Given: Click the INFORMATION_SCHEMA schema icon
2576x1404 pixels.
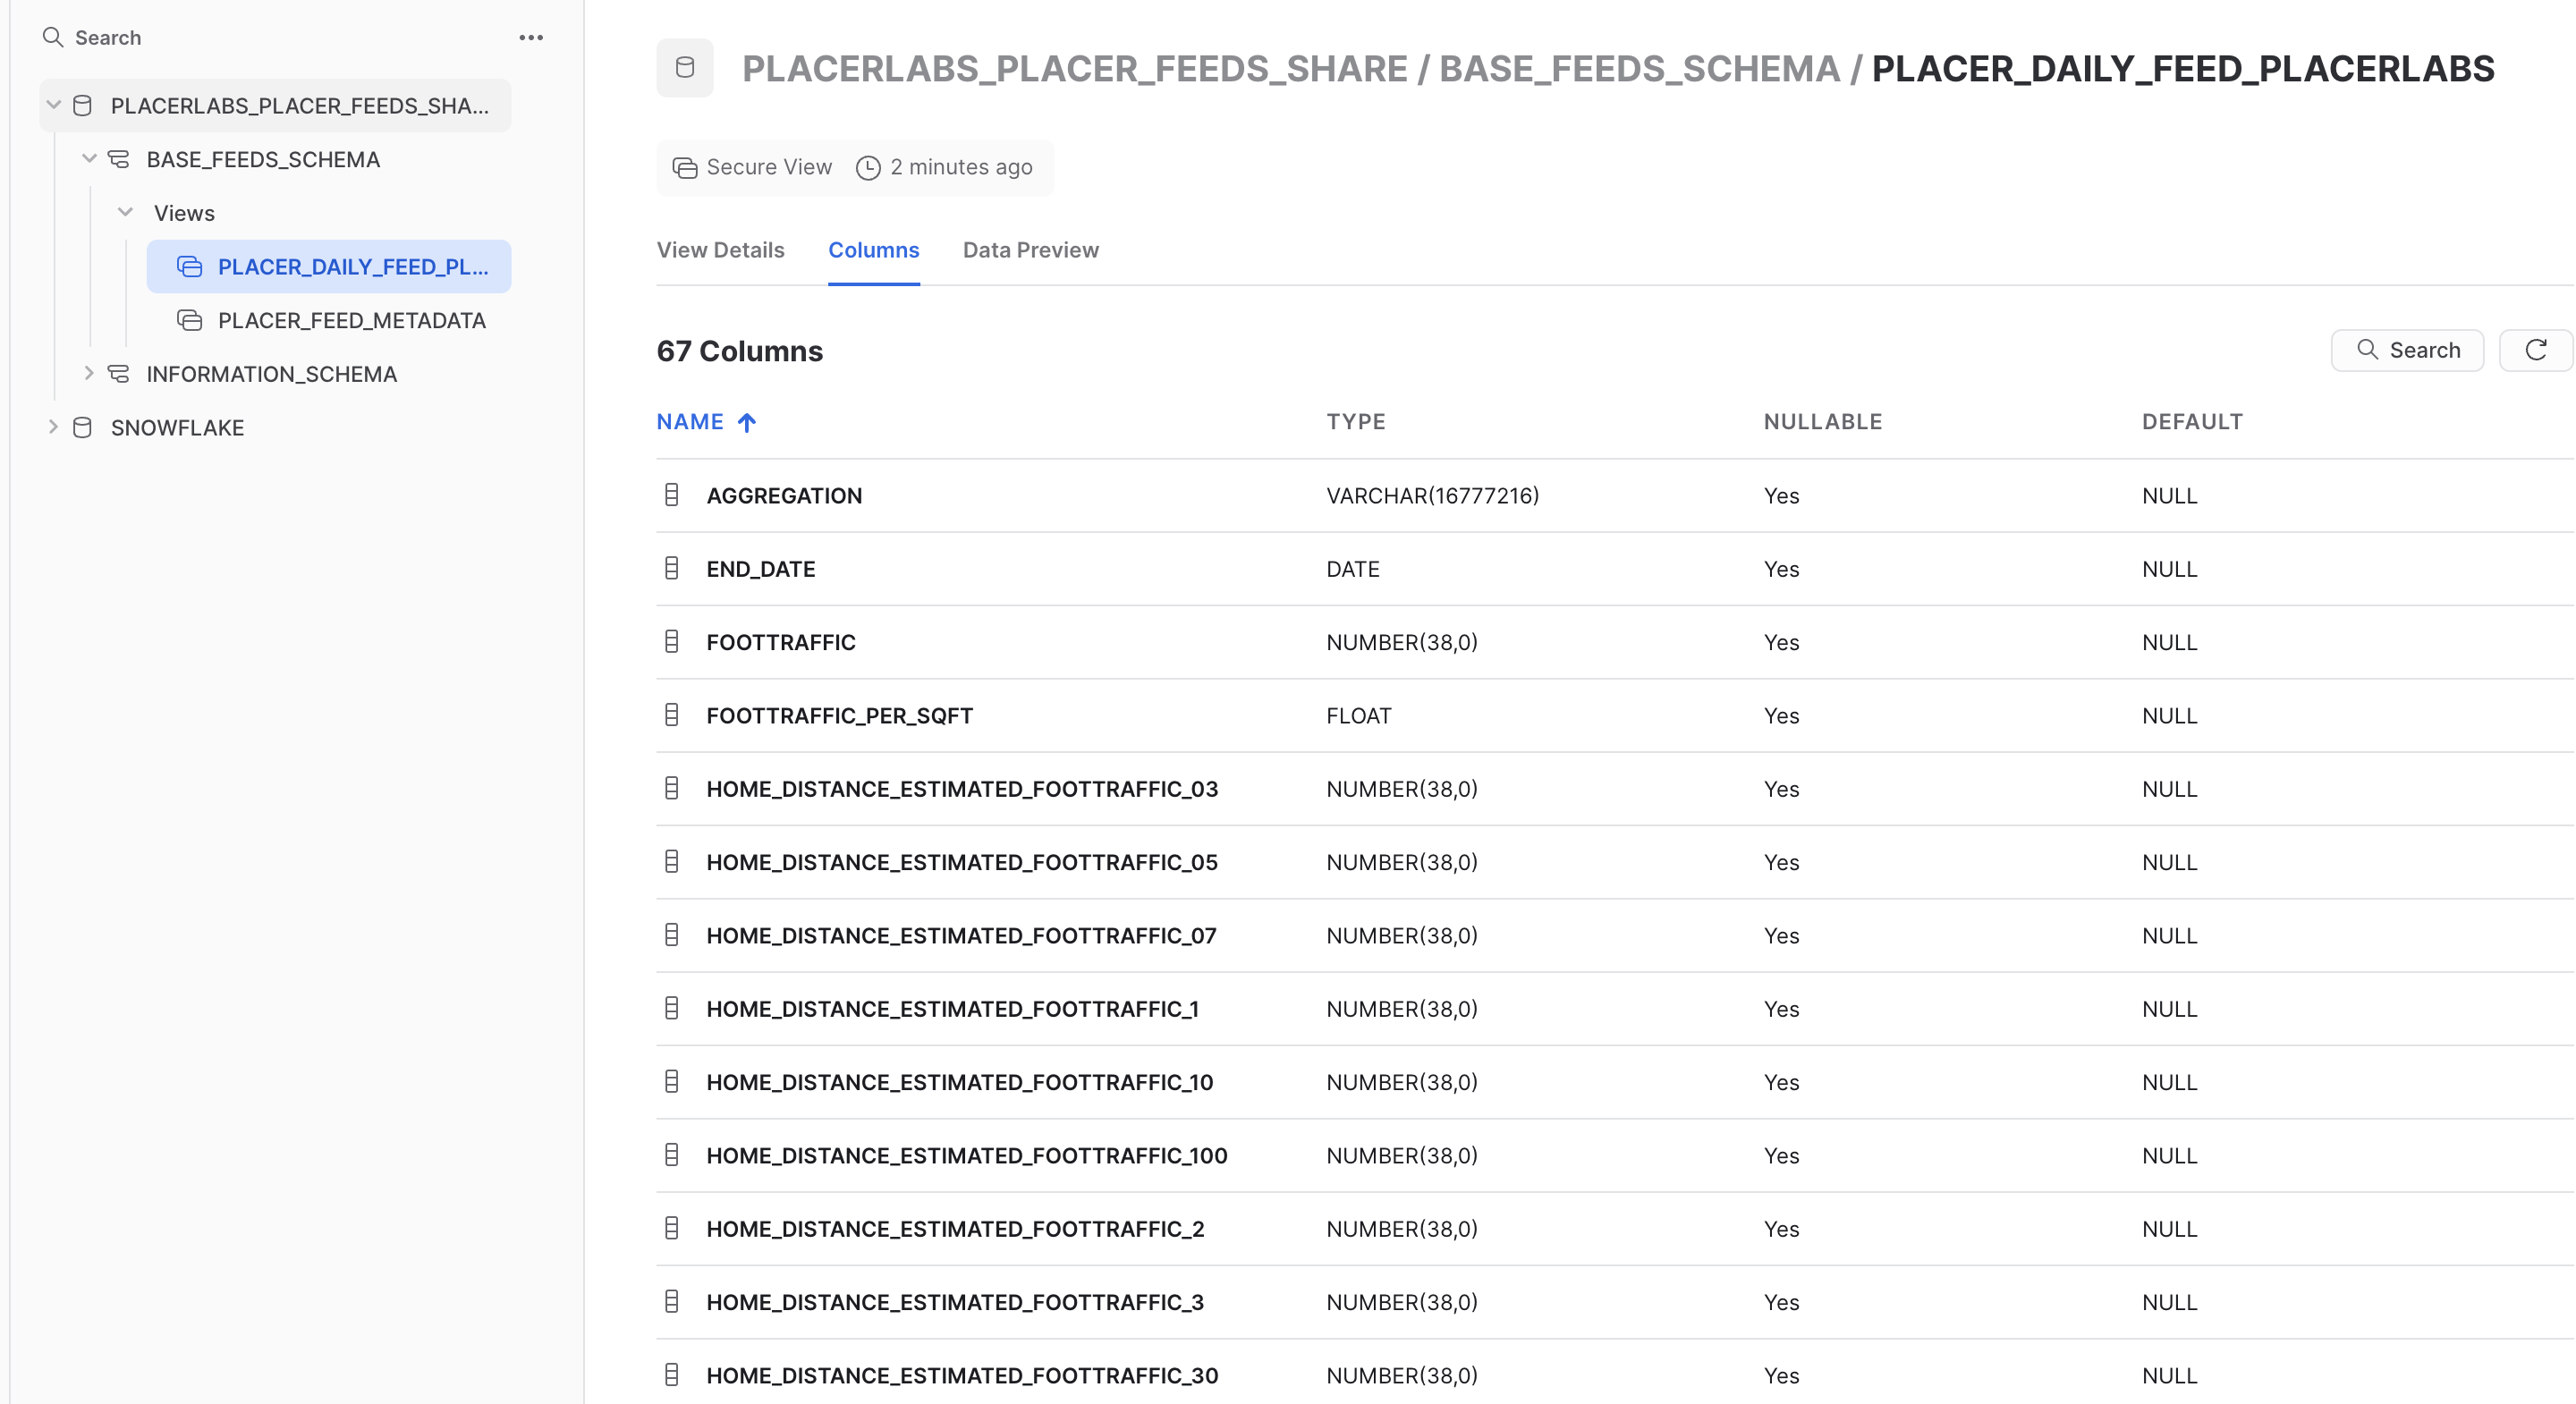Looking at the screenshot, I should click(119, 374).
